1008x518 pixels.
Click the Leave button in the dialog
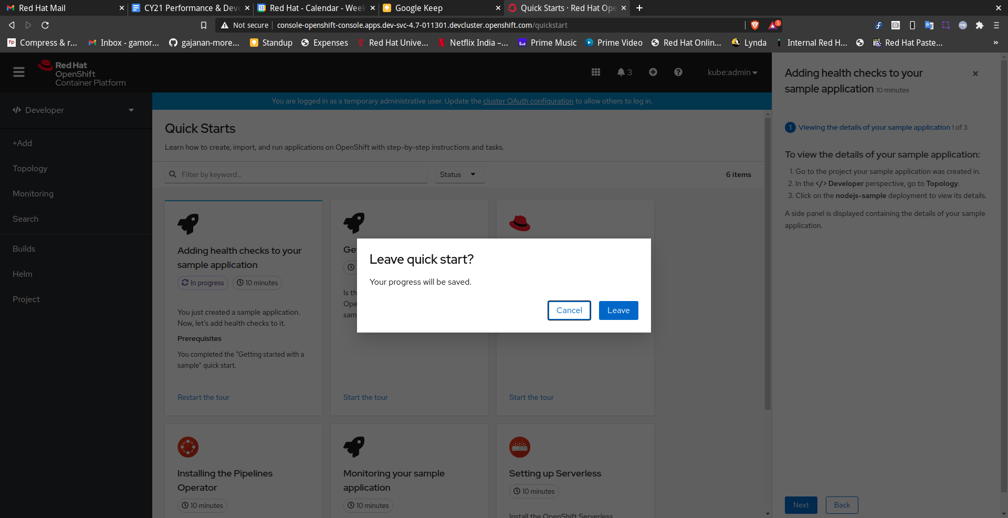tap(618, 310)
